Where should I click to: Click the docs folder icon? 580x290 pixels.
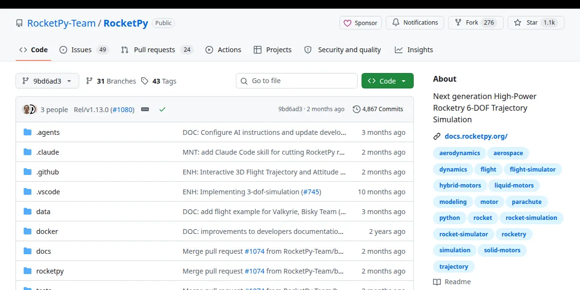[28, 251]
